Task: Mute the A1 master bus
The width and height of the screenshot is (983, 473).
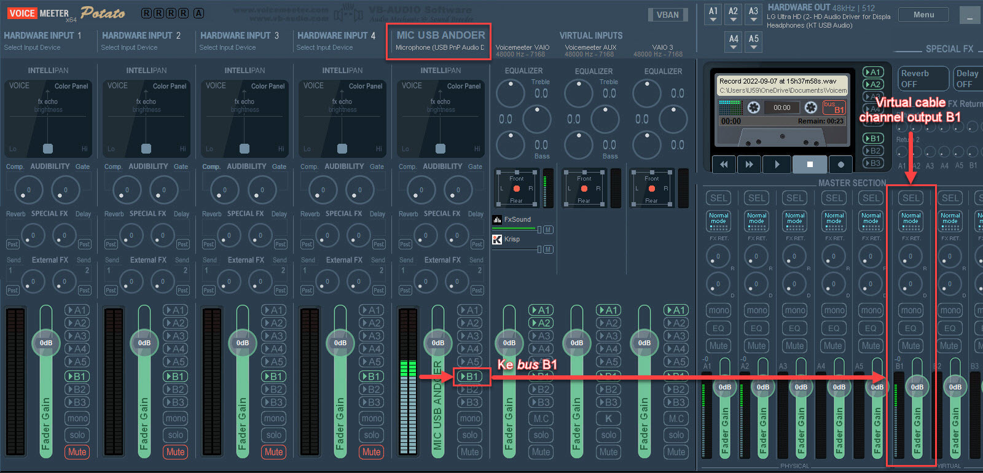Action: [x=719, y=345]
